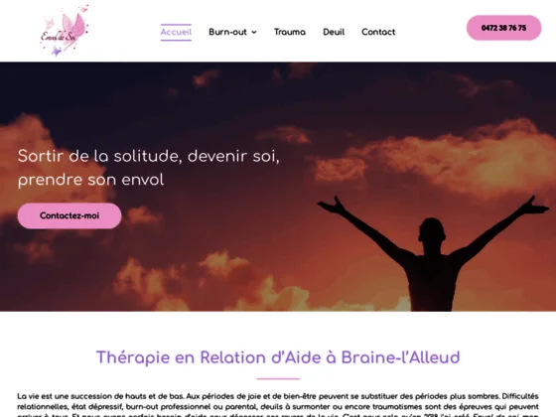556x417 pixels.
Task: Click the purple underline beneath Accueil
Action: coord(176,40)
